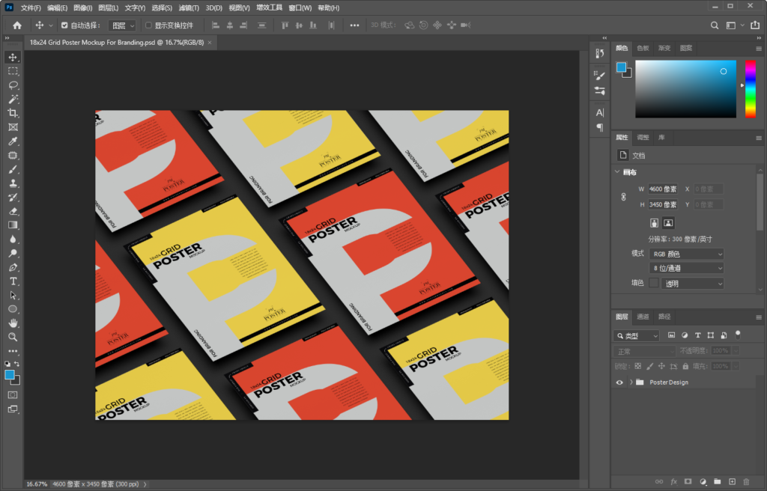Select the Horizontal Type tool
This screenshot has height=491, width=767.
click(13, 281)
